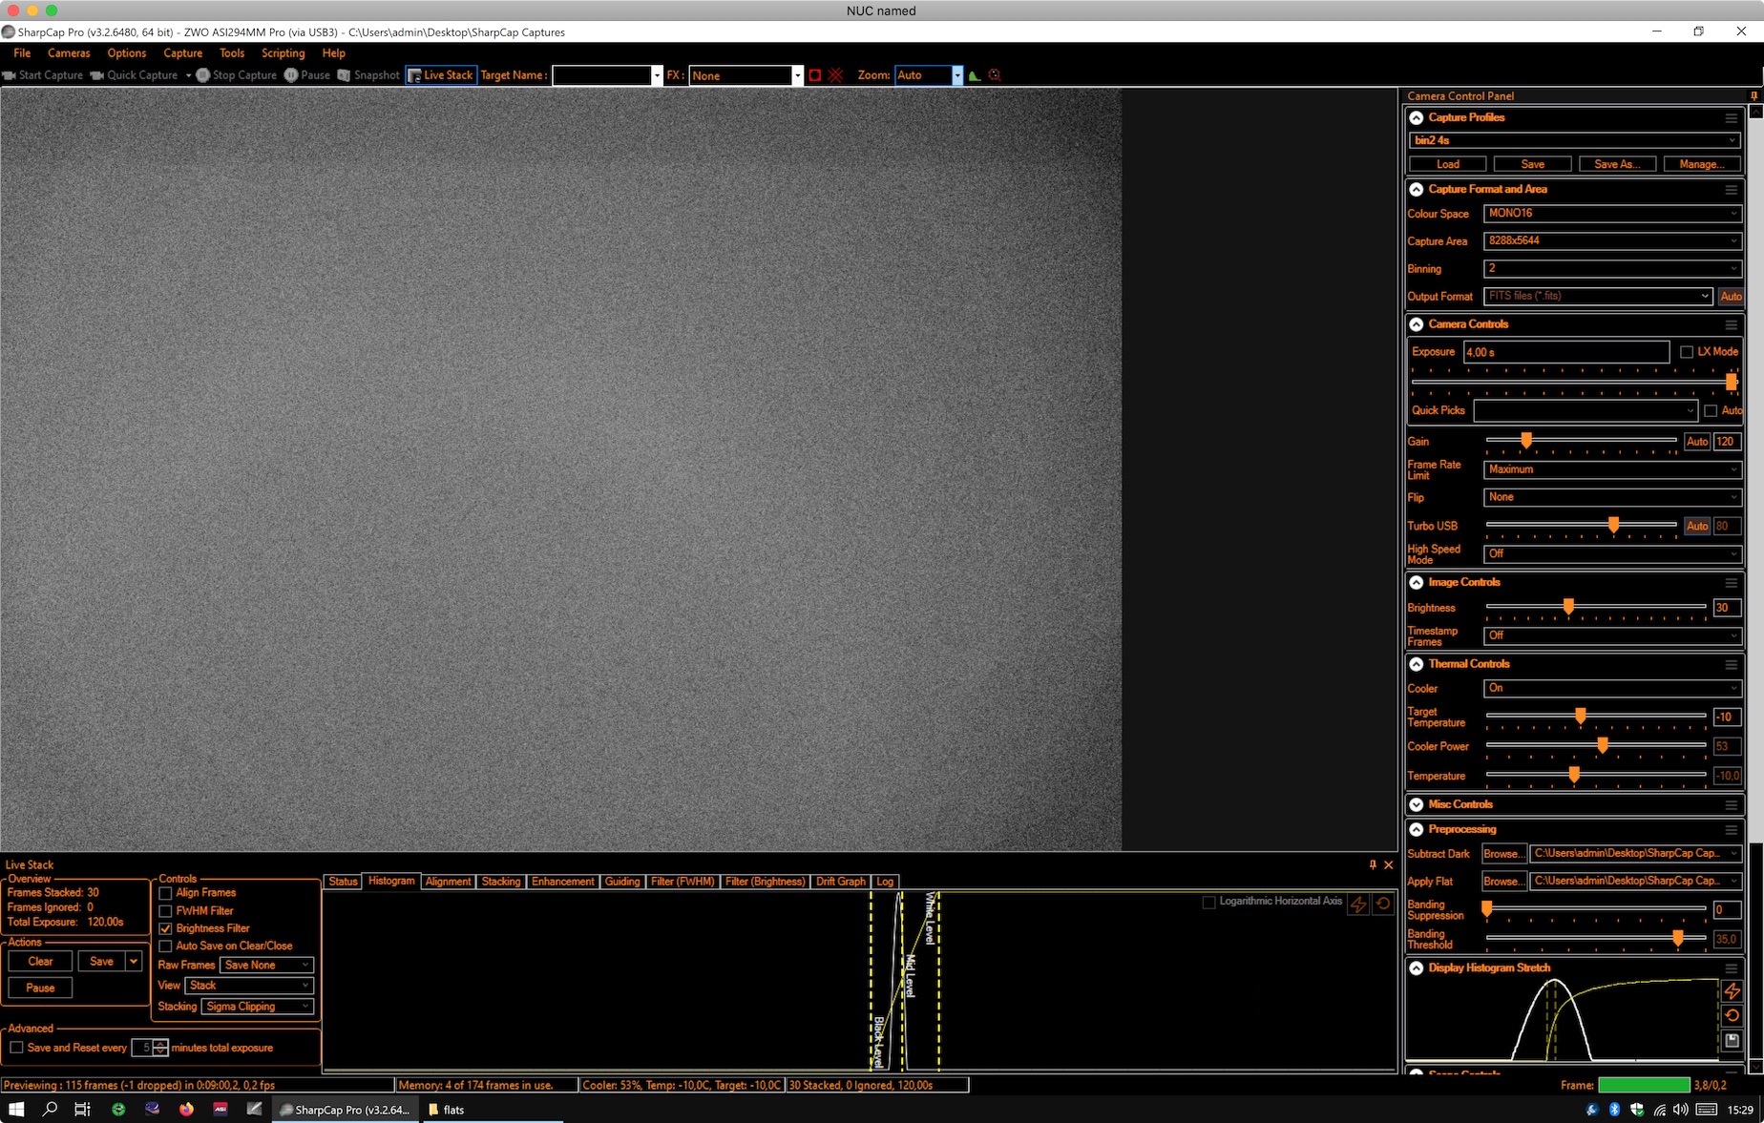The image size is (1764, 1123).
Task: Open the Tools menu
Action: [232, 53]
